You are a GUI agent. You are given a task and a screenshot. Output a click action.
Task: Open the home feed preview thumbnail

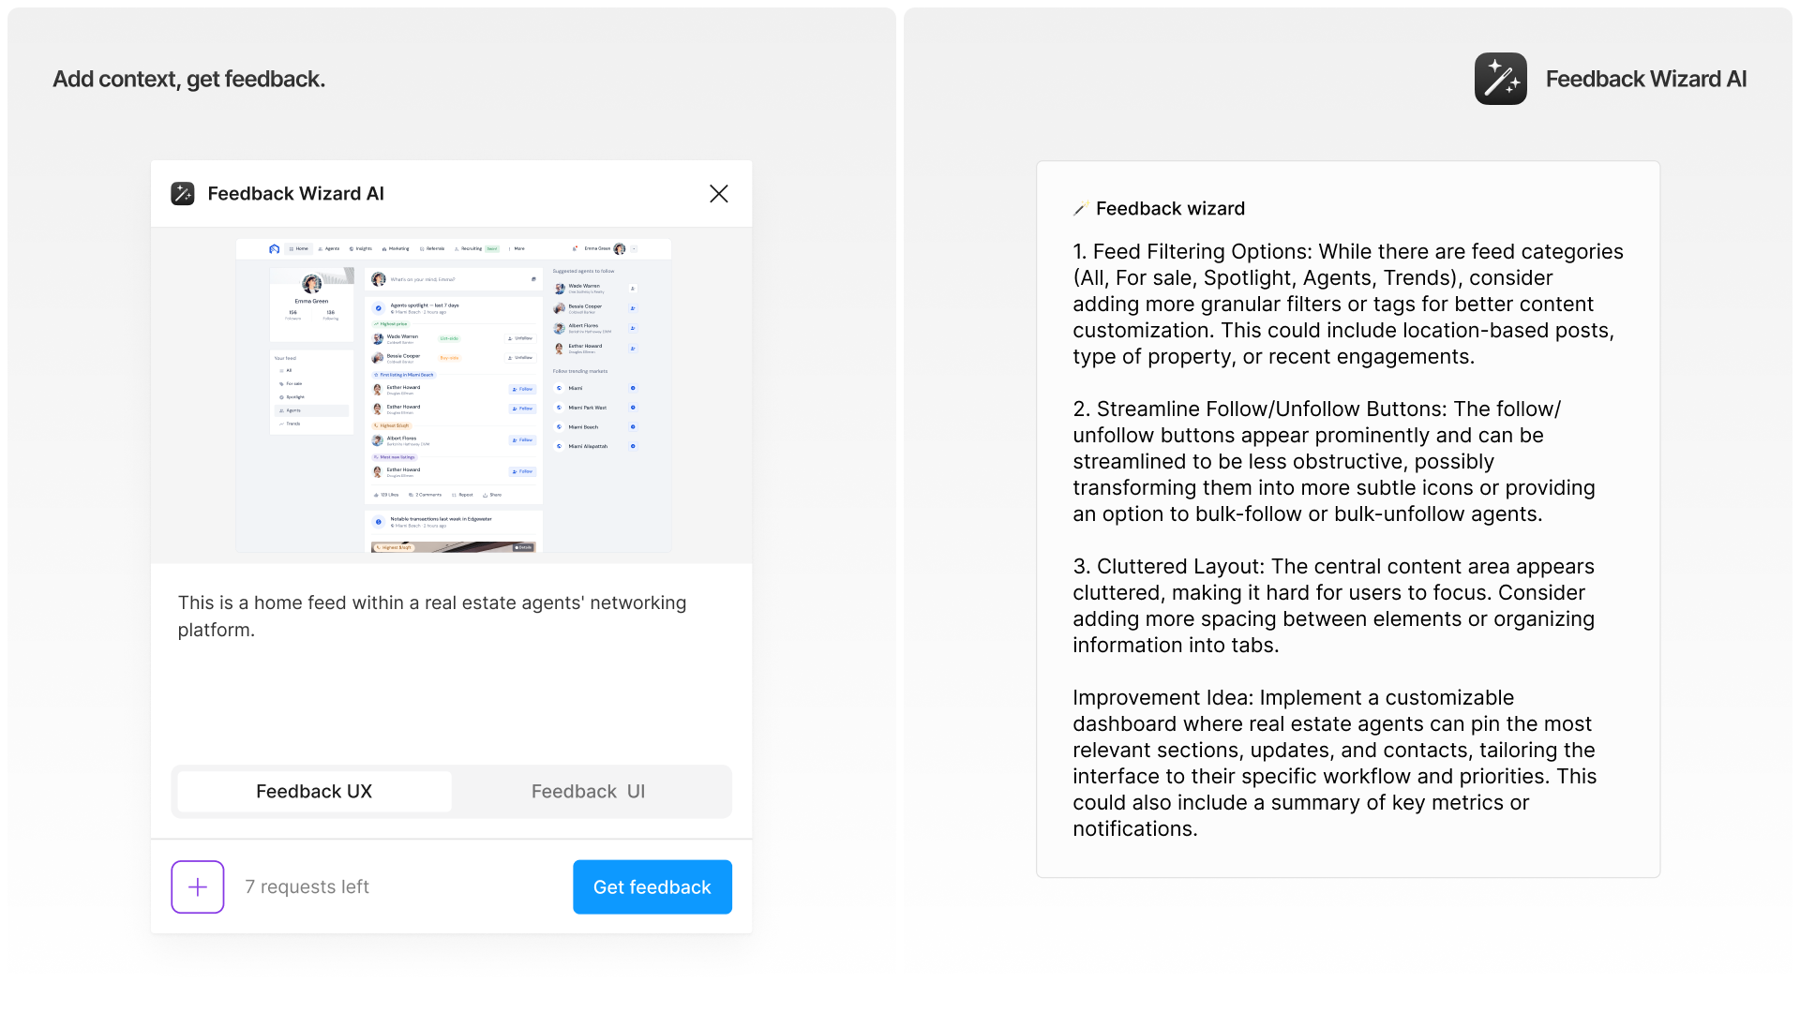click(453, 394)
